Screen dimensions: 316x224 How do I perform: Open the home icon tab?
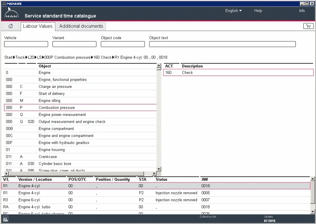click(10, 26)
